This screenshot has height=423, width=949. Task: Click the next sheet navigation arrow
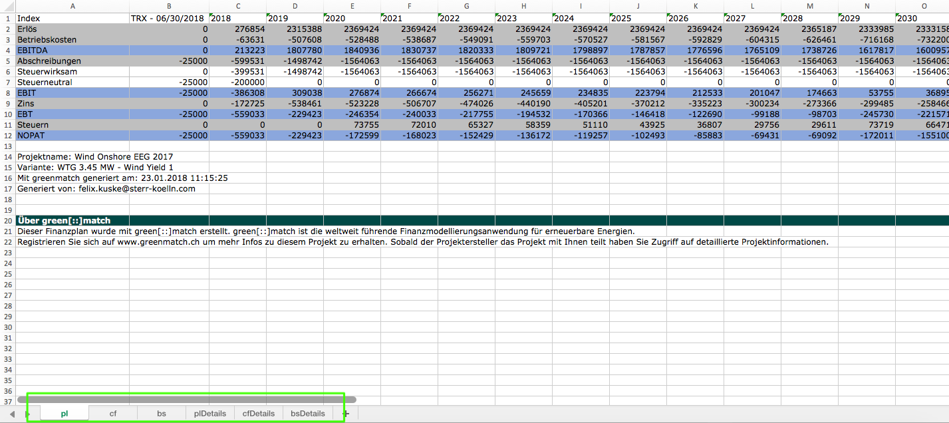coord(27,414)
